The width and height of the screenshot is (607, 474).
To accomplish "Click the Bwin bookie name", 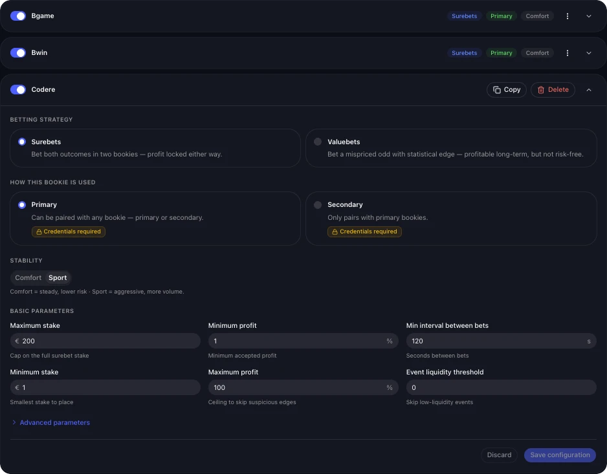I will (x=39, y=52).
